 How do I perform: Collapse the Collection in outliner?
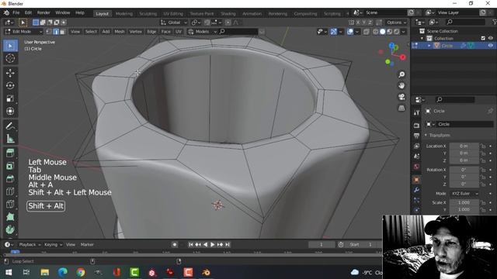point(422,39)
